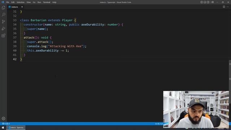Click line number 42 in gutter
The width and height of the screenshot is (231, 130).
[15, 59]
